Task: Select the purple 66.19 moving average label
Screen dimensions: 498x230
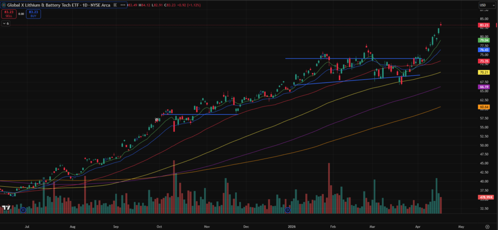Action: click(484, 87)
